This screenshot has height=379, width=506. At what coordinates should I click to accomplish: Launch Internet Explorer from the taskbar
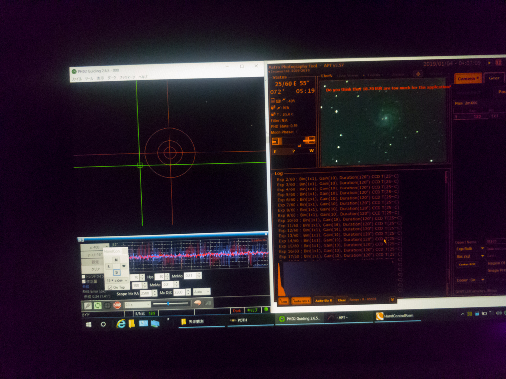[121, 324]
